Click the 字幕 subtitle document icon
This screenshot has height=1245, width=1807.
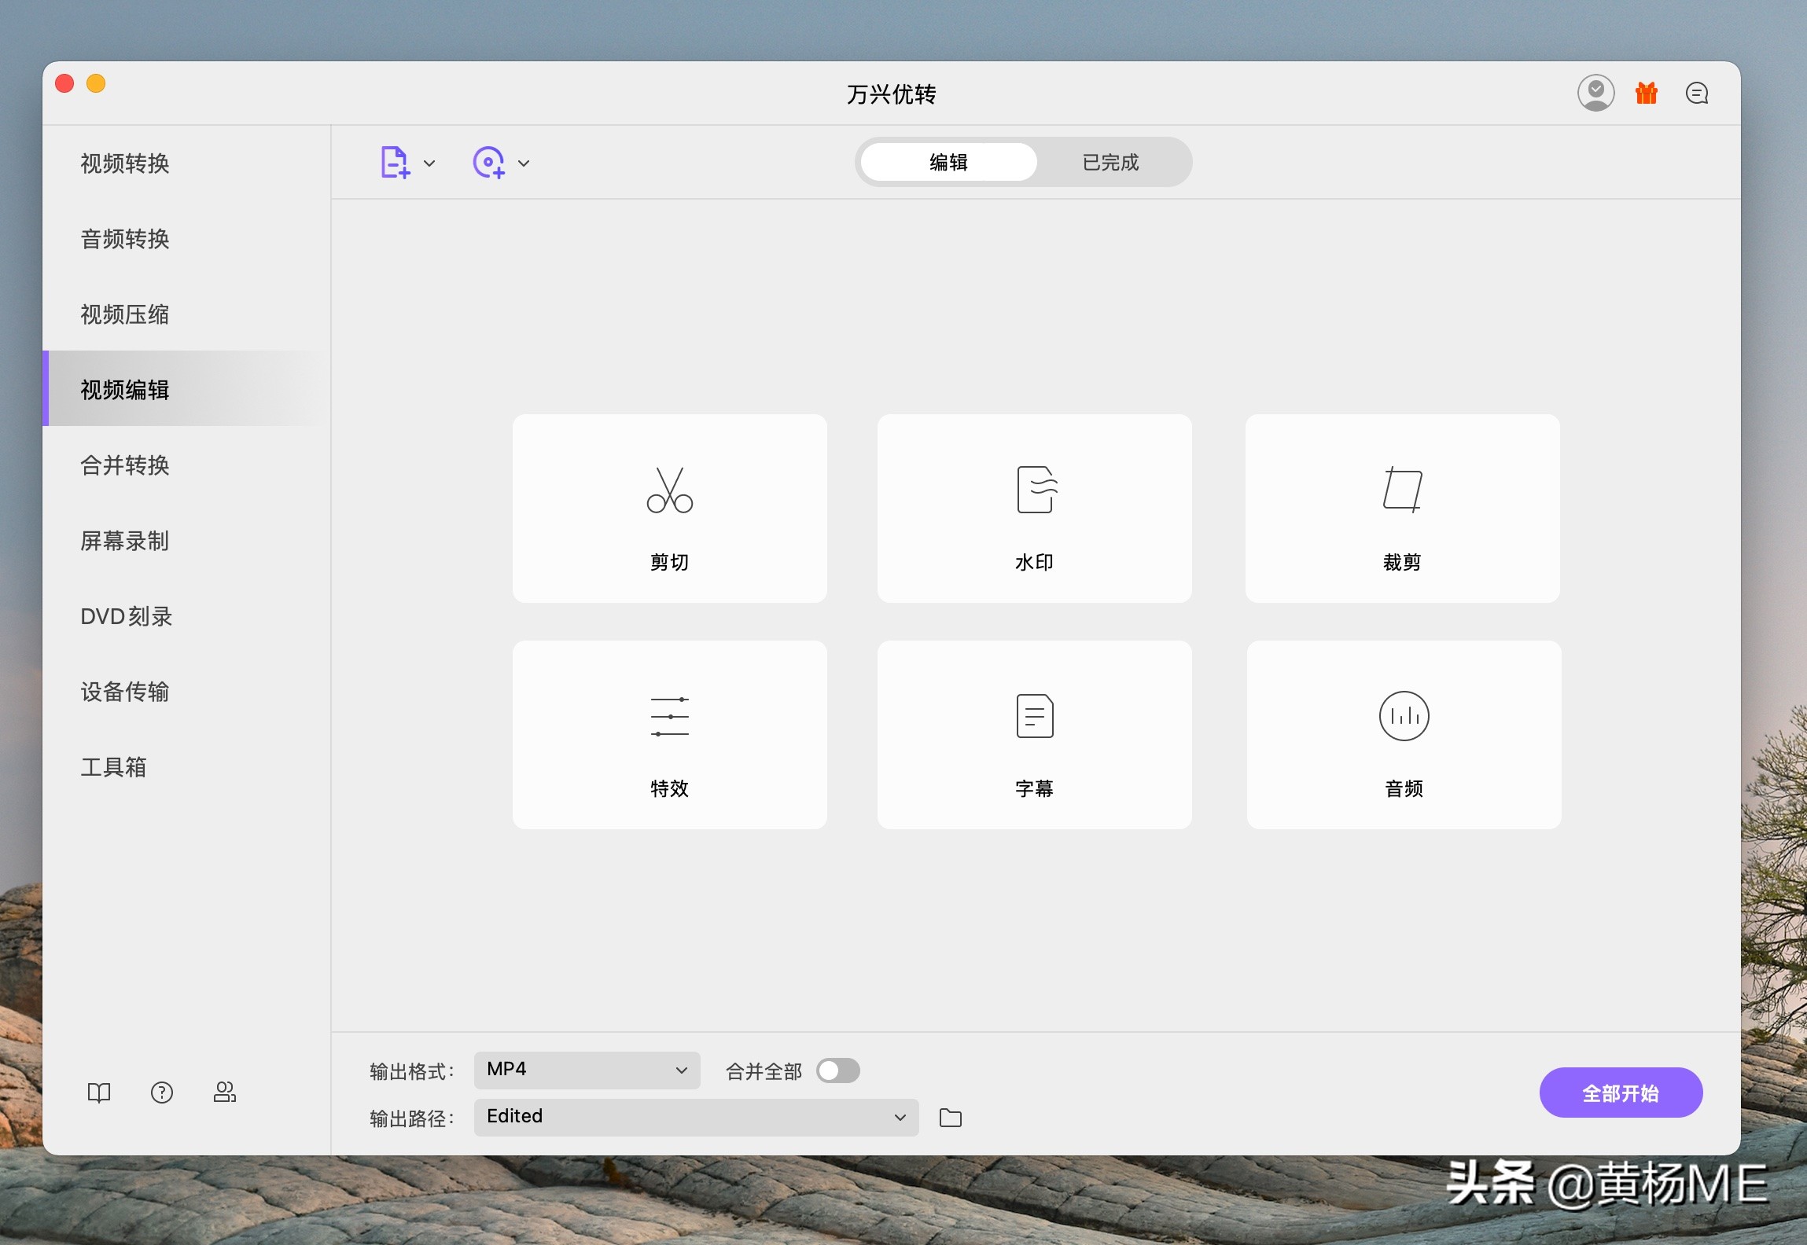pos(1035,716)
